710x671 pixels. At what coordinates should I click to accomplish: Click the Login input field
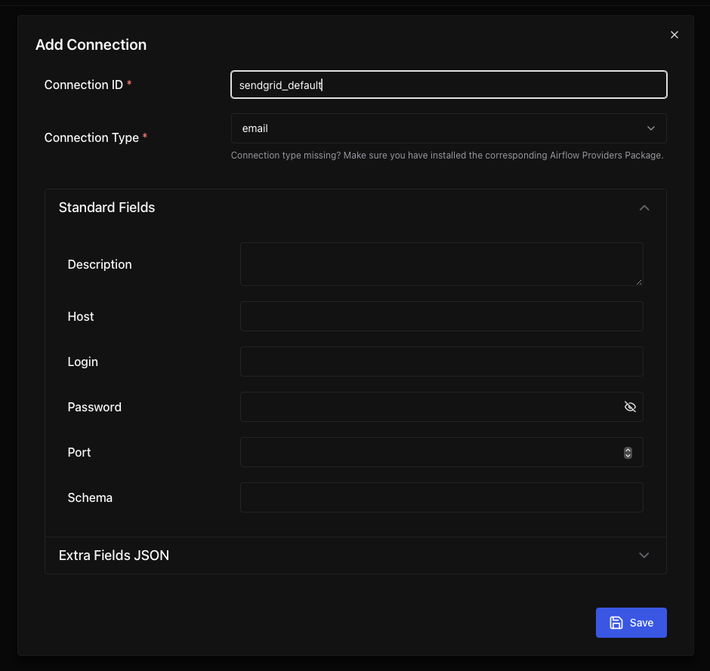tap(441, 362)
